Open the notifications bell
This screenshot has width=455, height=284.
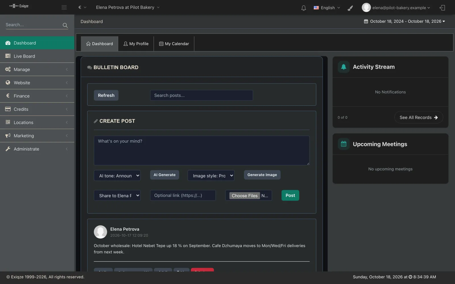[303, 8]
